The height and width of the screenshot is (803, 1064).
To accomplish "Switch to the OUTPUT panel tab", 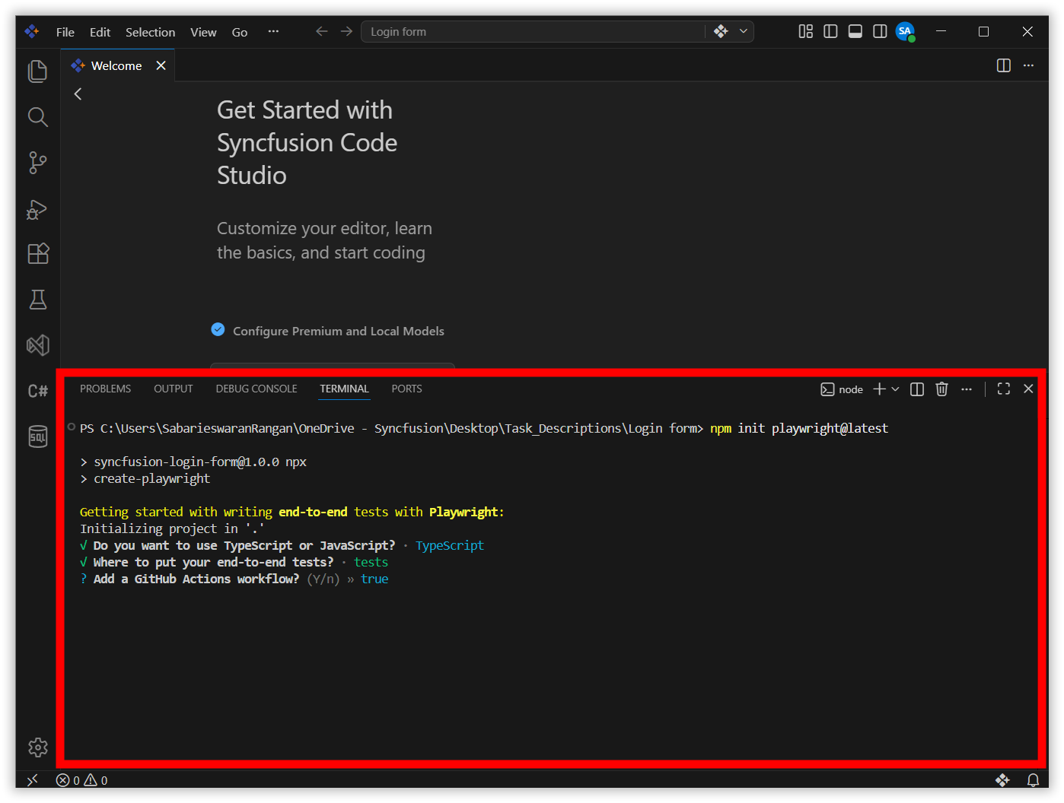I will [174, 389].
